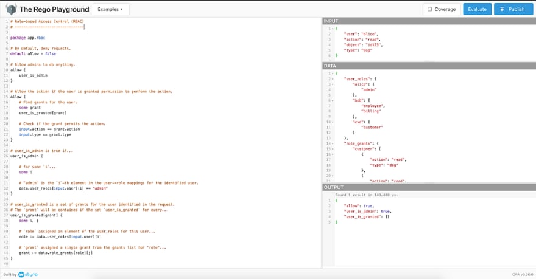Image resolution: width=536 pixels, height=279 pixels.
Task: Click the "Found 1 result" status message
Action: pos(367,195)
